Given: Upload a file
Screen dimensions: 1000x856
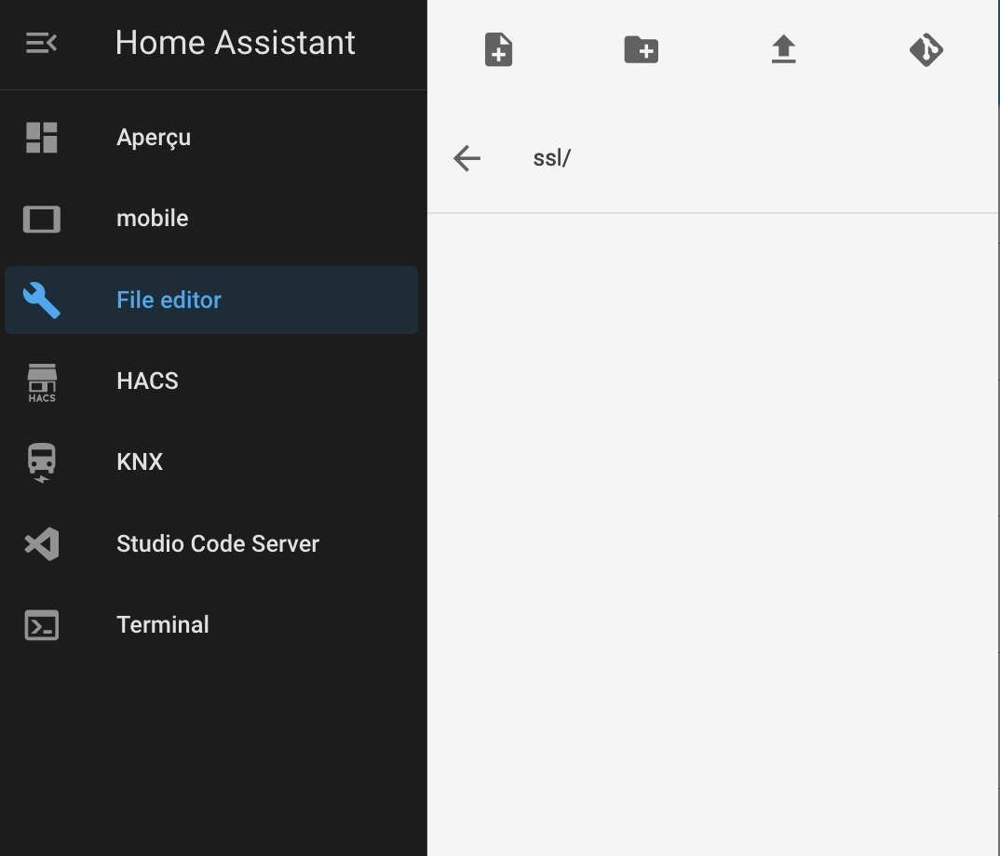Looking at the screenshot, I should coord(784,49).
